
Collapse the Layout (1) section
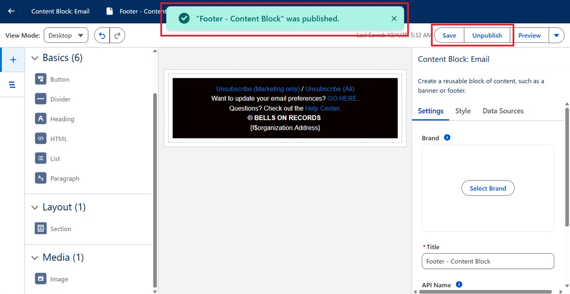tap(35, 208)
